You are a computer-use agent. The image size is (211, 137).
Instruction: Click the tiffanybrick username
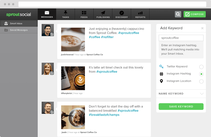click(66, 93)
